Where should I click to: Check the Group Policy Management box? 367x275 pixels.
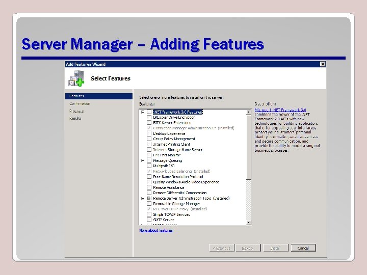tap(149, 139)
